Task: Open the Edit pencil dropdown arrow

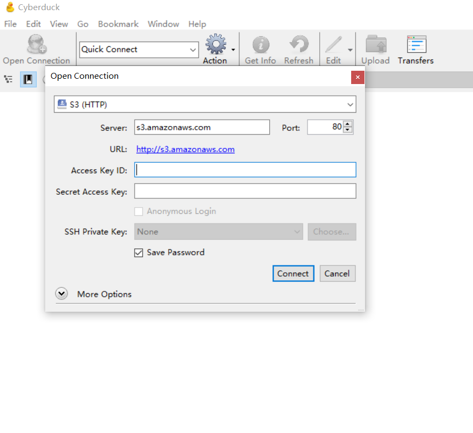Action: click(350, 50)
